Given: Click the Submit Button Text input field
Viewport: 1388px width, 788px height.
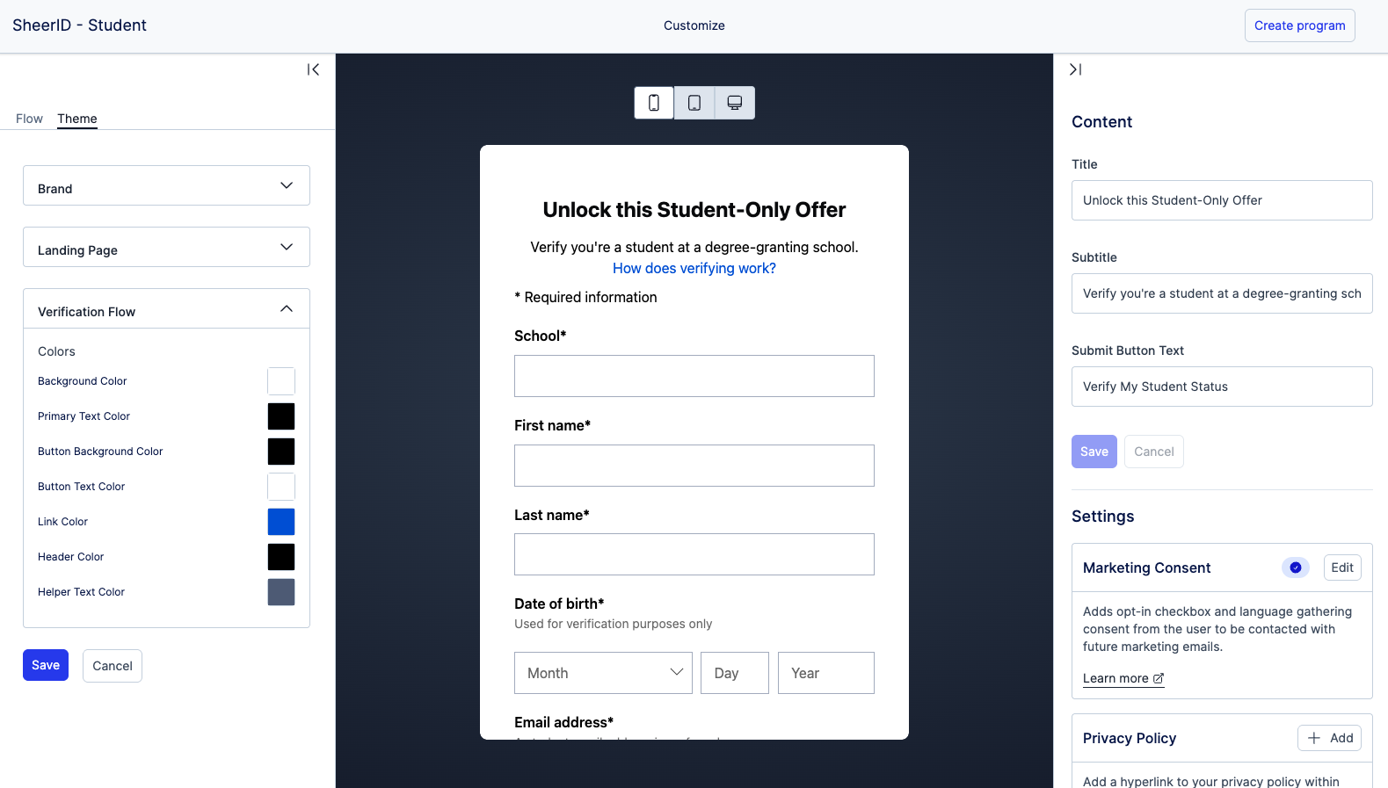Looking at the screenshot, I should point(1222,387).
